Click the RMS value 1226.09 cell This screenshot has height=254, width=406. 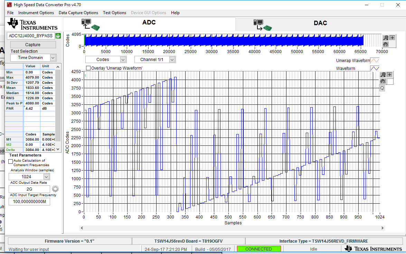coord(32,98)
